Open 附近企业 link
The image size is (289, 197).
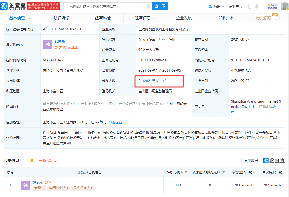coord(115,122)
